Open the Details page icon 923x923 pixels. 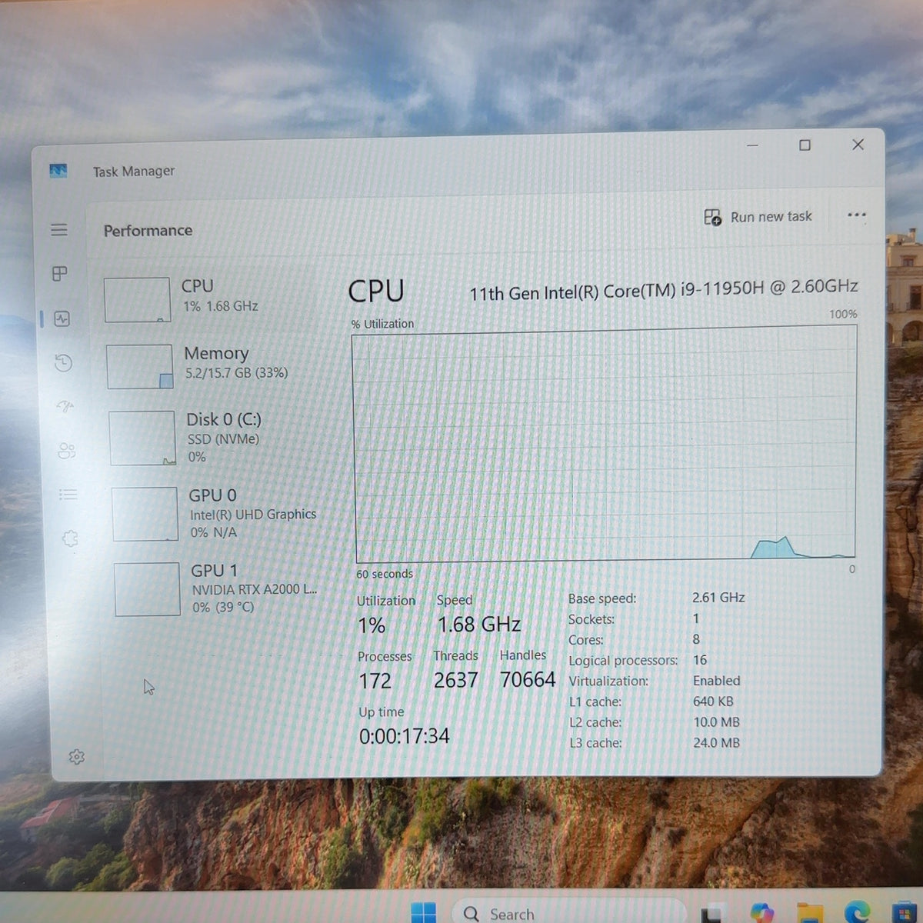[x=68, y=495]
